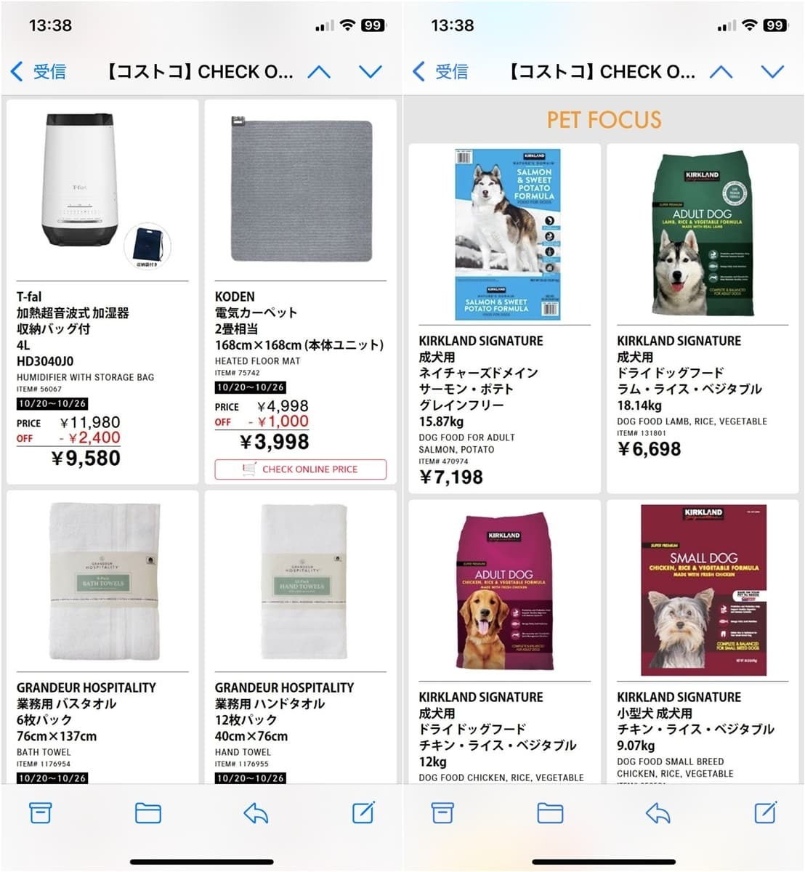This screenshot has width=805, height=872.
Task: Tap the Grandeur Hospitality bath towel image
Action: point(104,582)
